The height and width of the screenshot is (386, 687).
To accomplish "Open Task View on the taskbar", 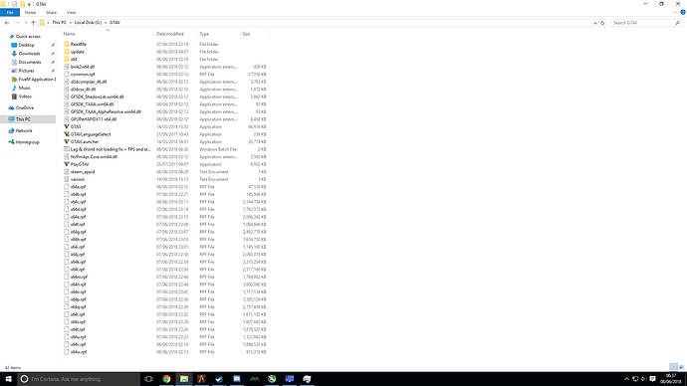I will click(x=148, y=379).
